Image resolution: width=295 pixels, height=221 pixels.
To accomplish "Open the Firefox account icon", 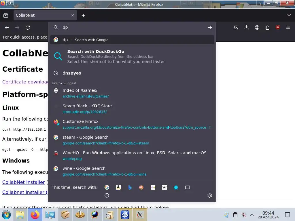I will (x=257, y=27).
